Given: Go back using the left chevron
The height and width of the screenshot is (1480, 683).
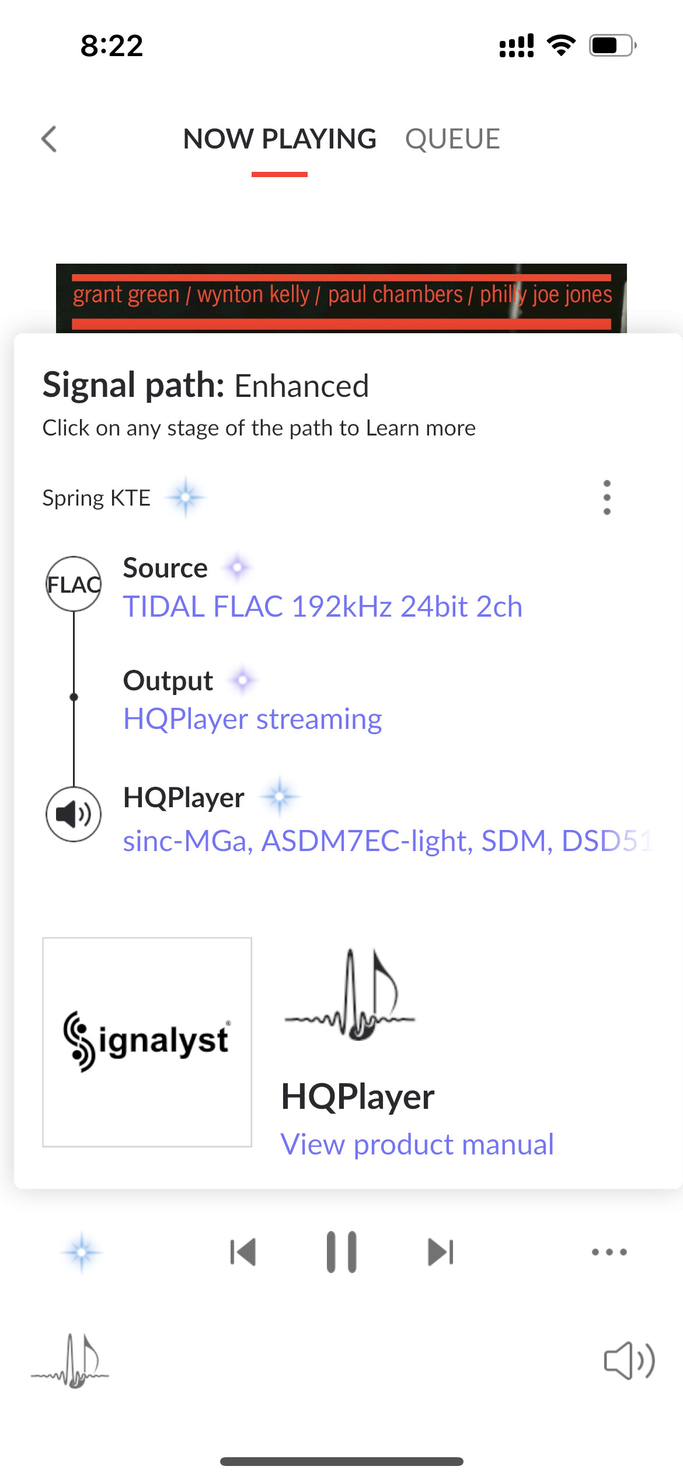Looking at the screenshot, I should 50,139.
